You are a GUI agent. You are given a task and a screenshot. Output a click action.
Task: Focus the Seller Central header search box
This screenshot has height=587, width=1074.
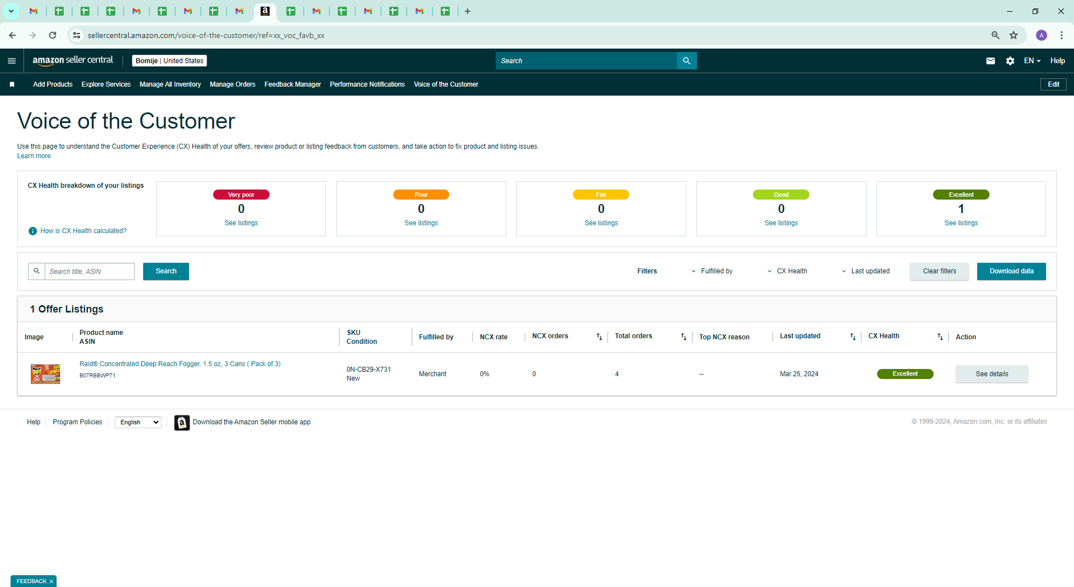(x=586, y=61)
